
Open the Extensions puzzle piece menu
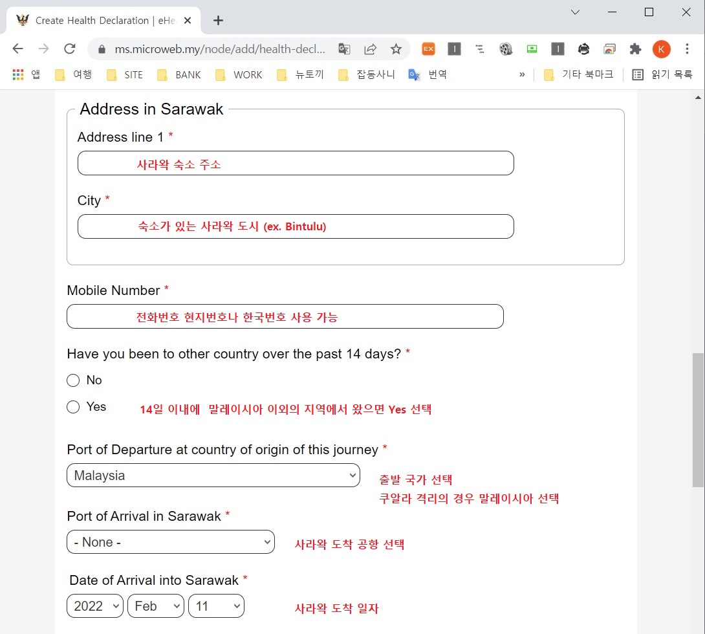[635, 49]
